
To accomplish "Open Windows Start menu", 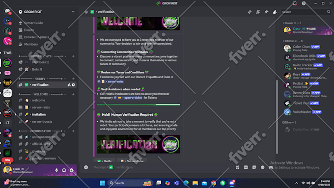I will pyautogui.click(x=103, y=183).
